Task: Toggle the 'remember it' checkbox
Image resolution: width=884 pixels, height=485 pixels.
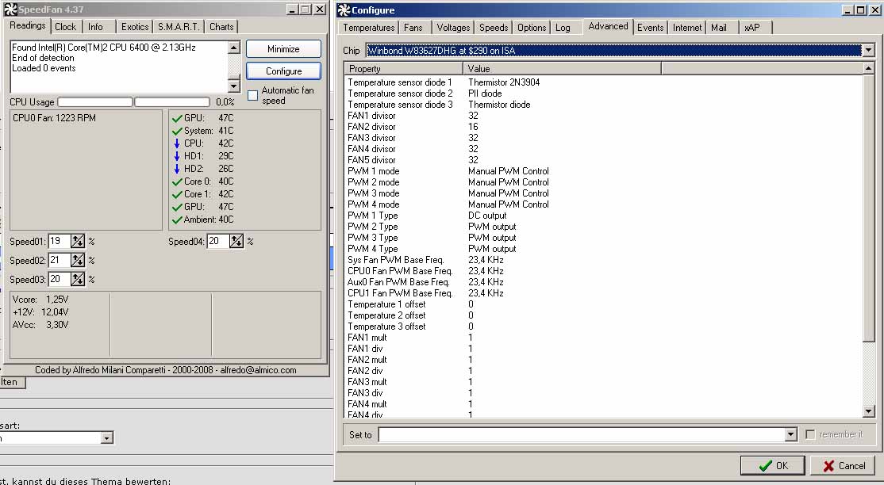Action: click(x=811, y=435)
